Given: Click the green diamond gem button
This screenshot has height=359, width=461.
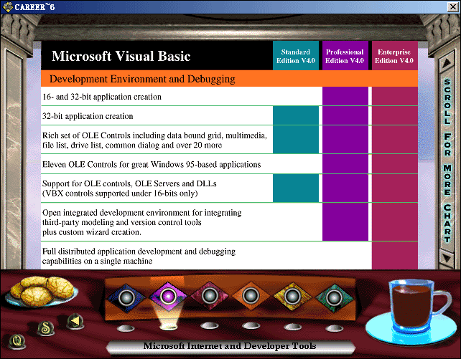Looking at the screenshot, I should [334, 298].
